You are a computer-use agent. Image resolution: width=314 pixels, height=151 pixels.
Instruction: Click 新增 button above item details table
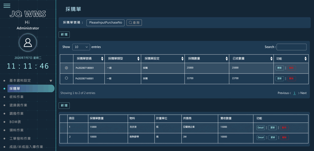[64, 106]
